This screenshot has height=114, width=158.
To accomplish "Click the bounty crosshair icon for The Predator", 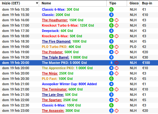I will pyautogui.click(x=116, y=52).
